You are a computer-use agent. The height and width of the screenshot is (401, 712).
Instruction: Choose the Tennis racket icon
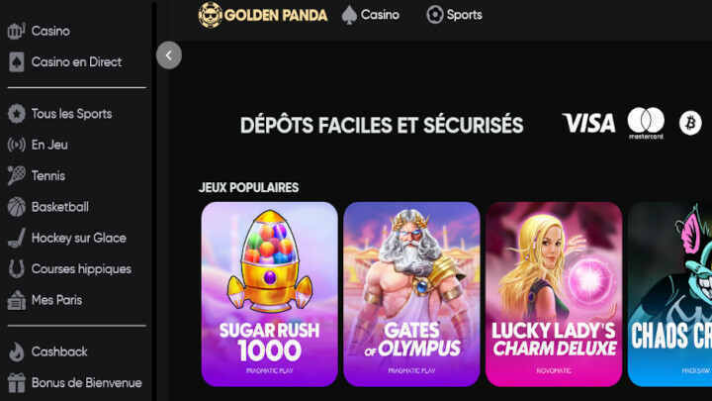pos(17,175)
